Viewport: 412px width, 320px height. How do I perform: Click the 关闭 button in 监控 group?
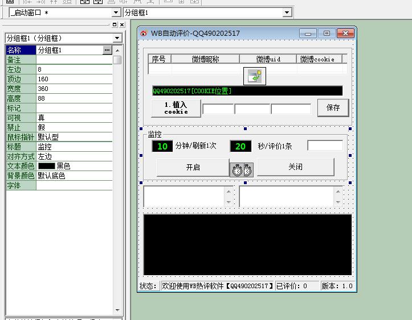[x=295, y=167]
